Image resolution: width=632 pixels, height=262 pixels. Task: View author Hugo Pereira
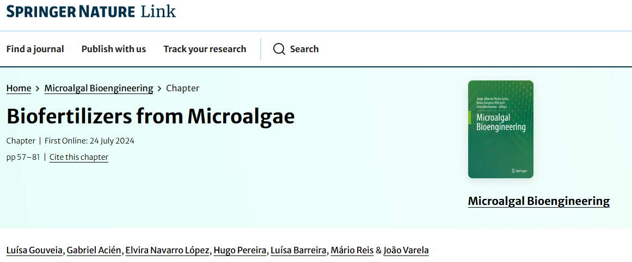coord(240,251)
